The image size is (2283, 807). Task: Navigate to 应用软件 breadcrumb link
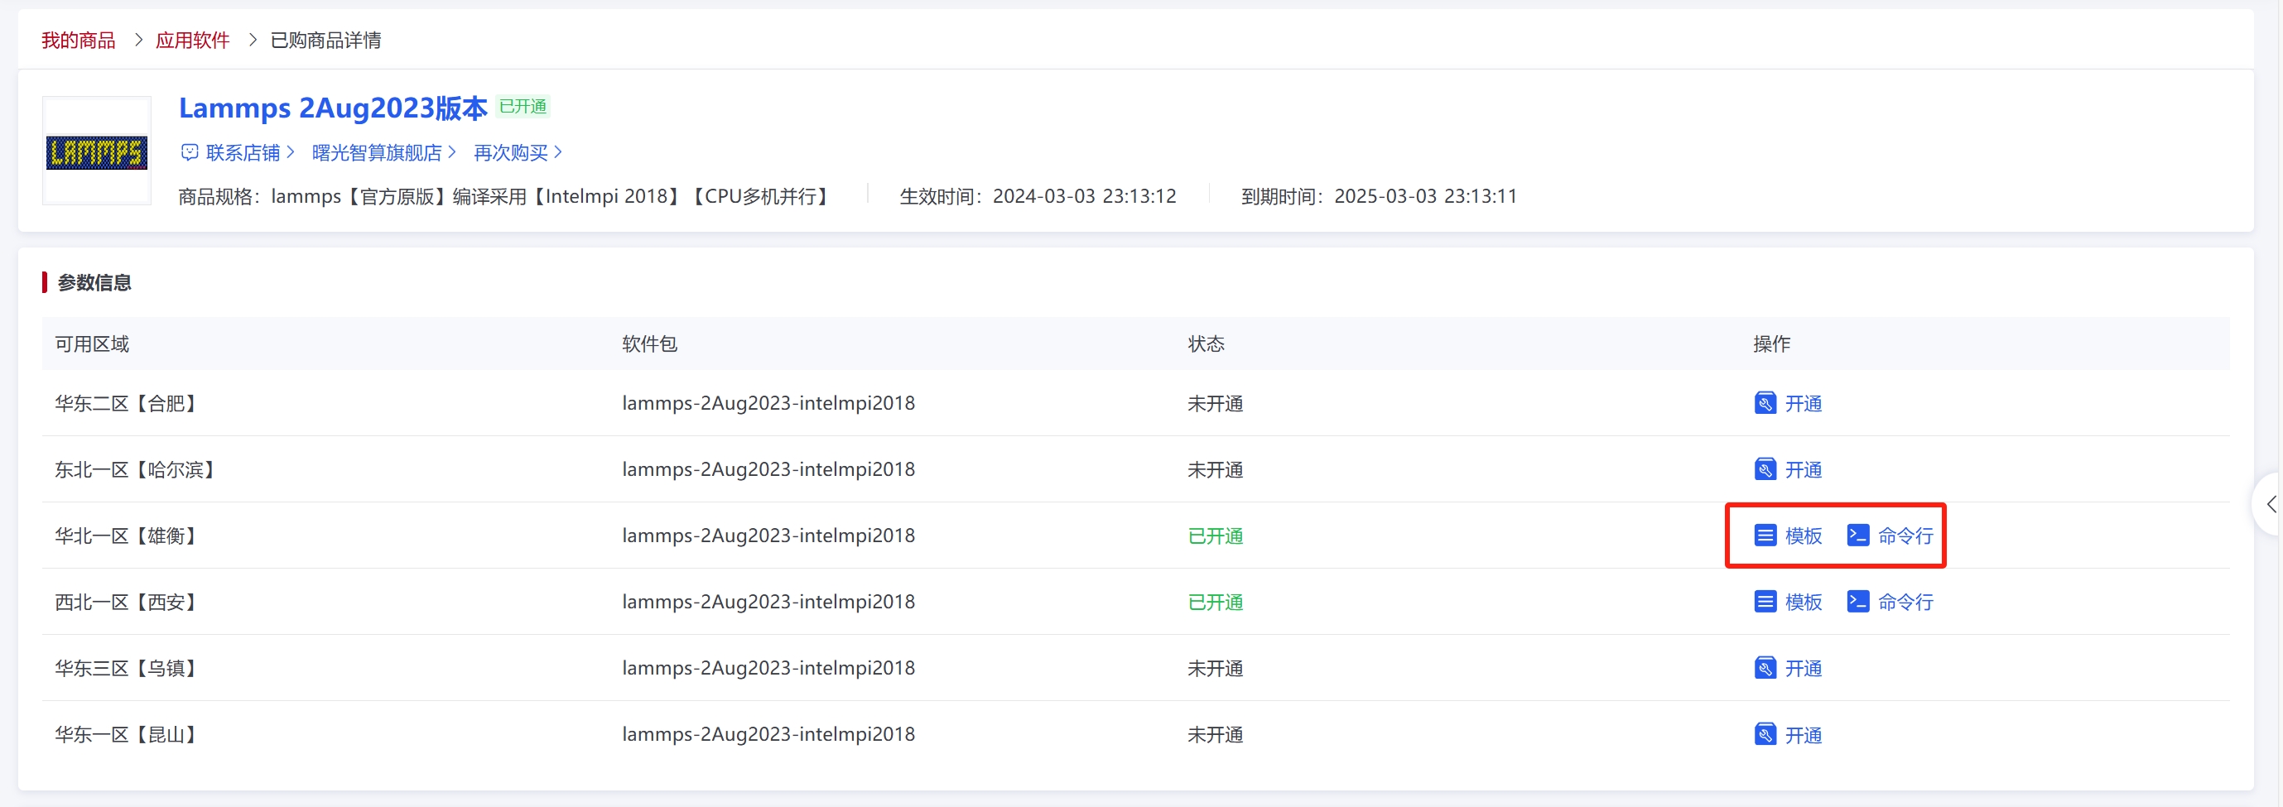[192, 40]
